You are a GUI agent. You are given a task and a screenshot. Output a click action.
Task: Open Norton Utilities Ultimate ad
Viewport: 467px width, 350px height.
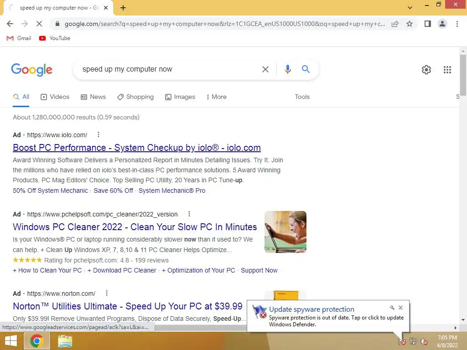tap(128, 306)
